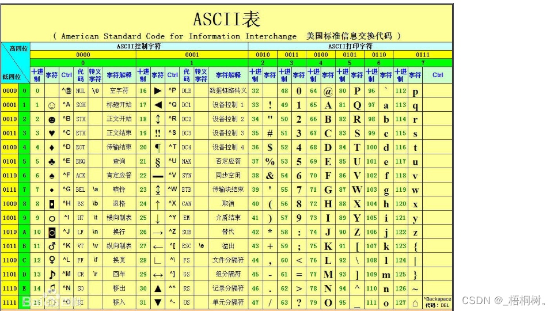This screenshot has width=554, height=311.
Task: Select the female sign character cell
Action: pos(52,260)
